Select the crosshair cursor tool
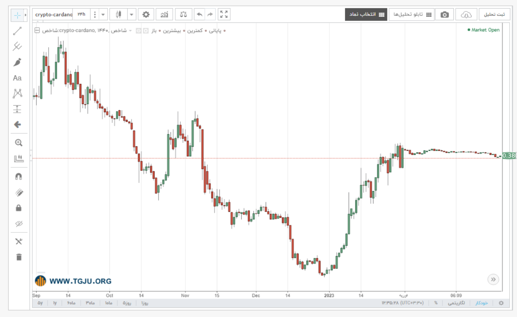Screen dimensions: 517x317 17,15
